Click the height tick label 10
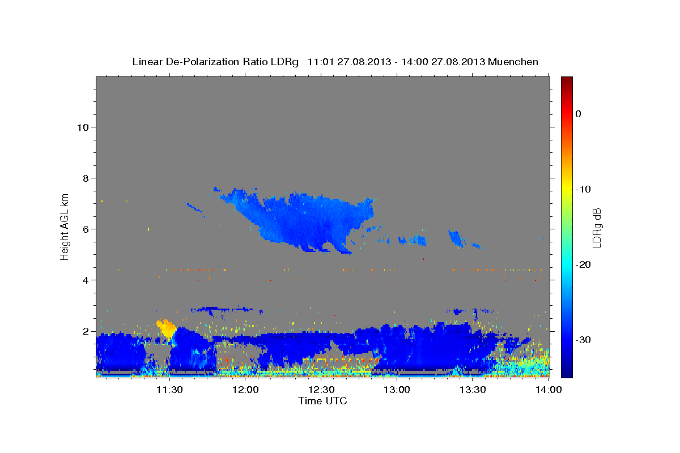 click(x=83, y=127)
